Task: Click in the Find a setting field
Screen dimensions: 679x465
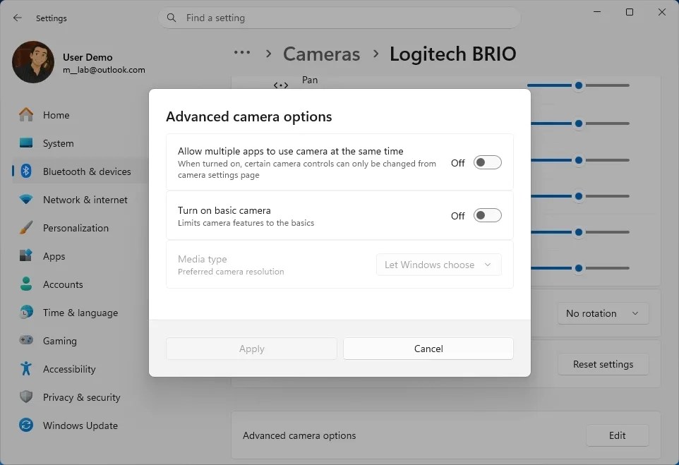Action: click(339, 18)
